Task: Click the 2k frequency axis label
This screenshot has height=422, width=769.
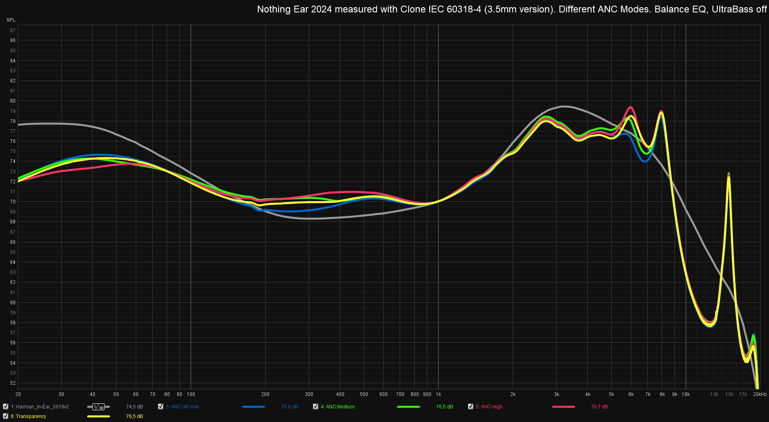Action: point(513,394)
